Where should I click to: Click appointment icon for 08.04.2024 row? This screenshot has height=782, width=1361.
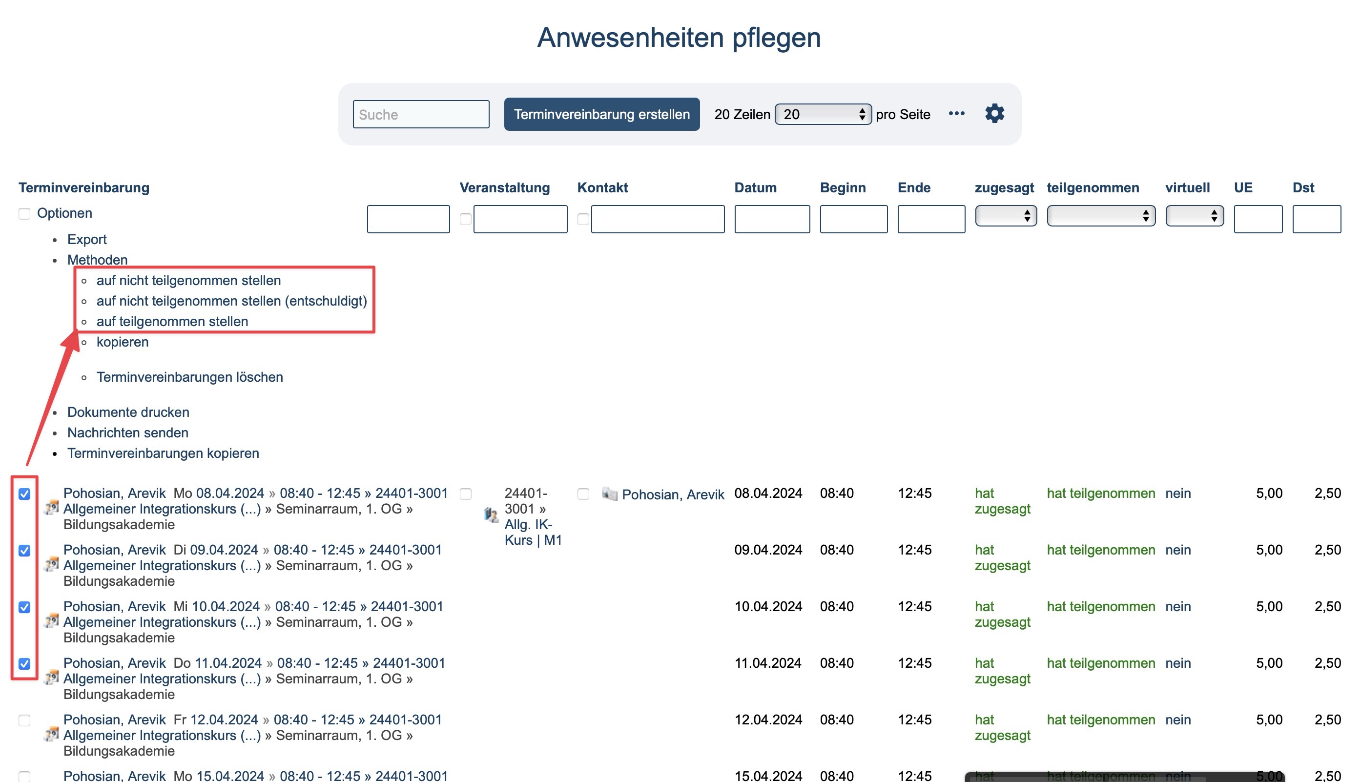click(51, 508)
